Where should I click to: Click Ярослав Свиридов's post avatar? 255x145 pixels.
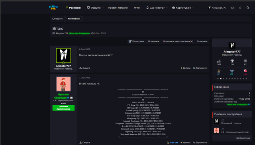point(63,84)
